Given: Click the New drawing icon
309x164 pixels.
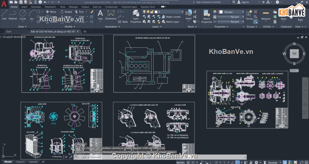Looking at the screenshot, I should click(x=11, y=2).
